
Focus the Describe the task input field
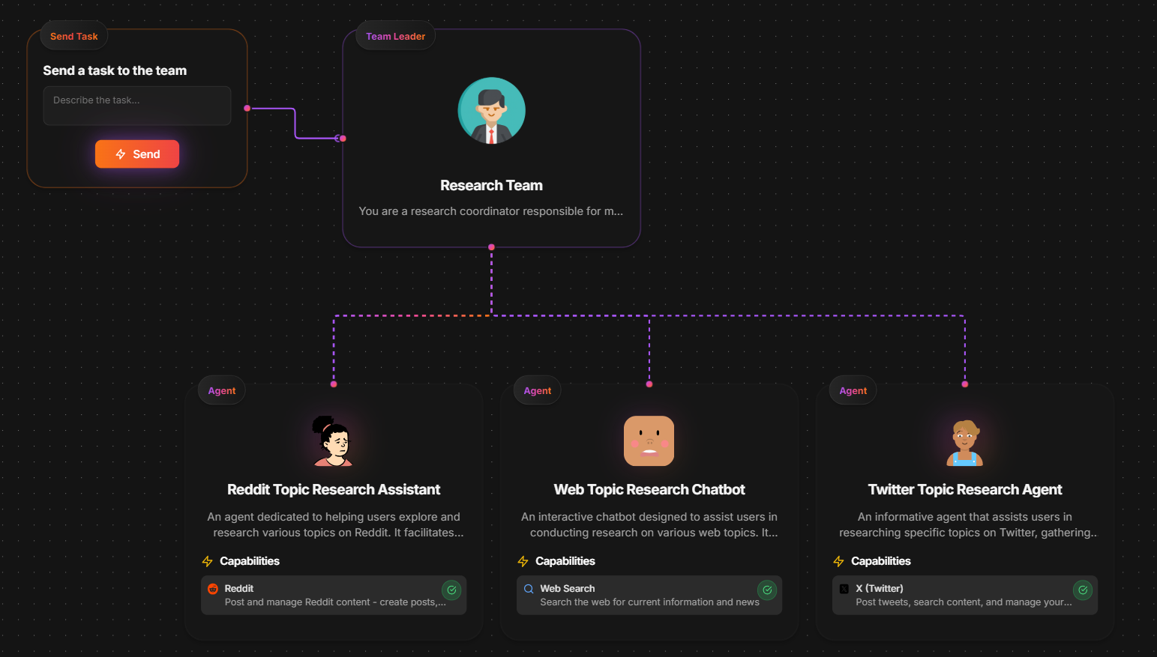tap(137, 106)
